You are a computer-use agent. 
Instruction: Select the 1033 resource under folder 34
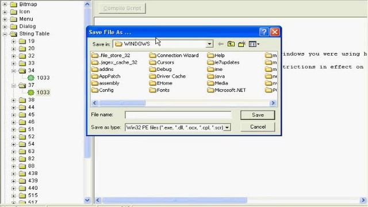pos(43,78)
